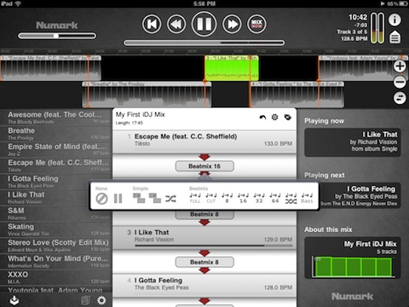Select track 4 I Gotta Feeling in mix
The height and width of the screenshot is (307, 409).
pos(204,286)
